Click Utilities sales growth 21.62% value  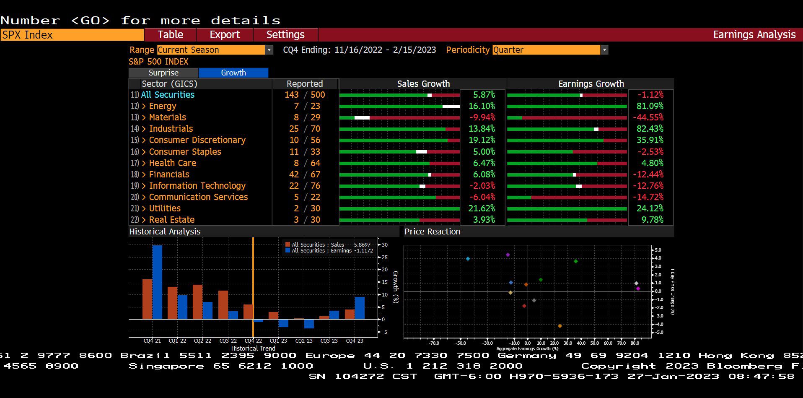click(x=482, y=208)
